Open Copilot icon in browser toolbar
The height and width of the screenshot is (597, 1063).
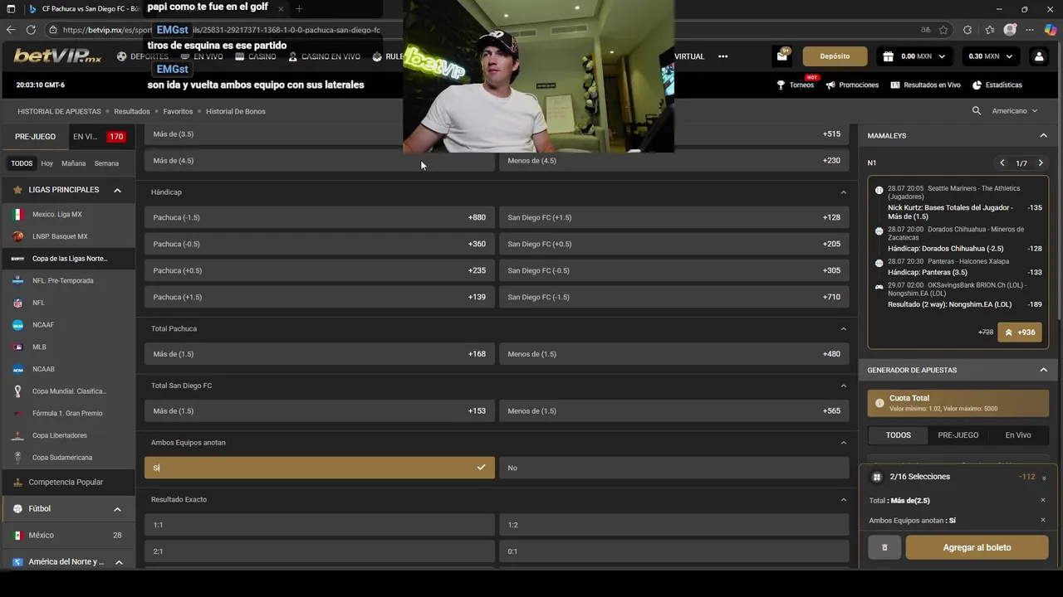coord(1051,30)
